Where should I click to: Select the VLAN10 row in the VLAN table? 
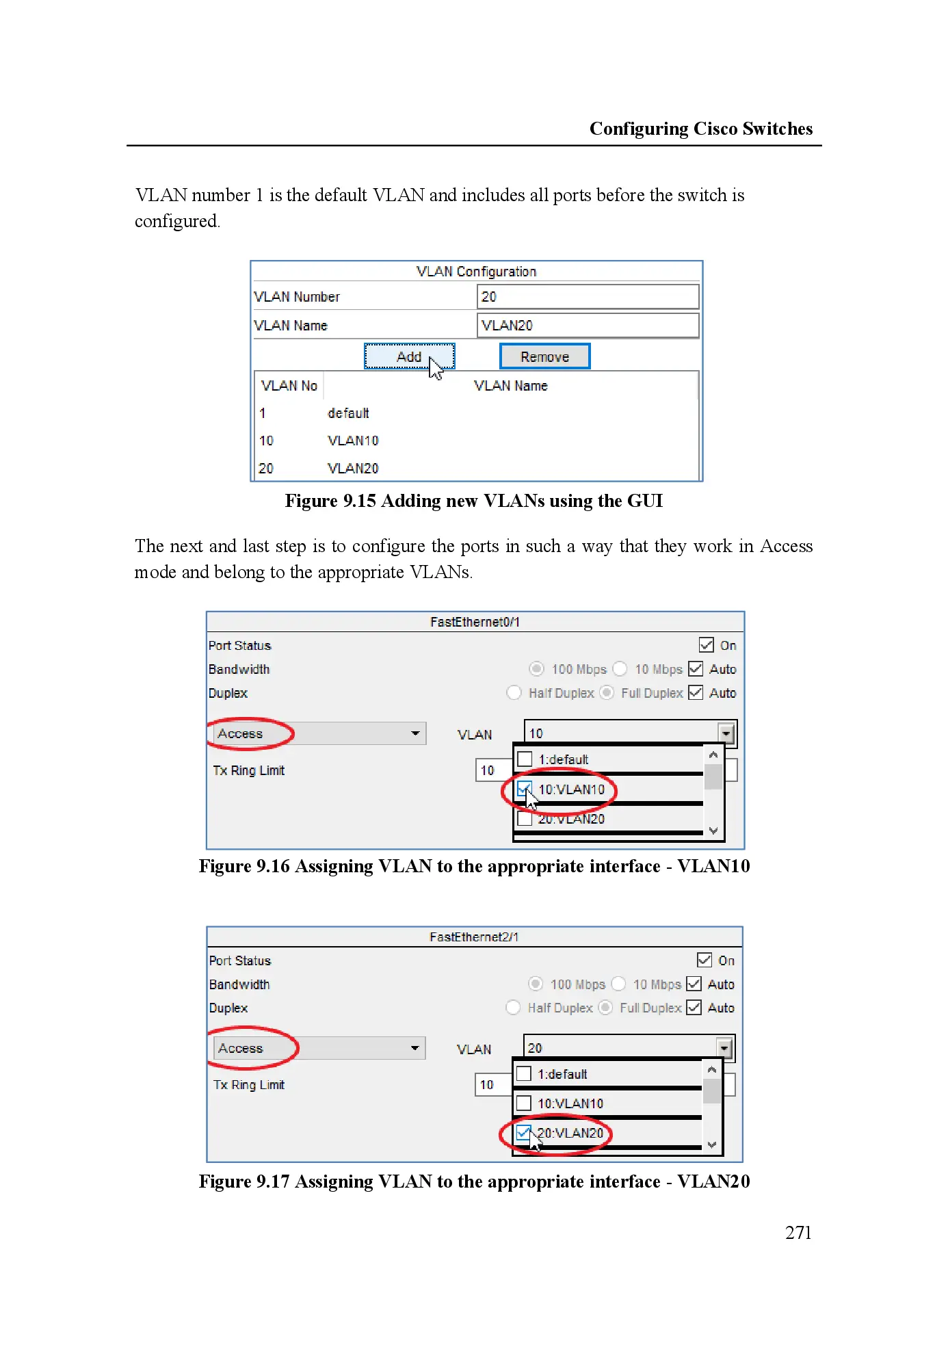[476, 441]
